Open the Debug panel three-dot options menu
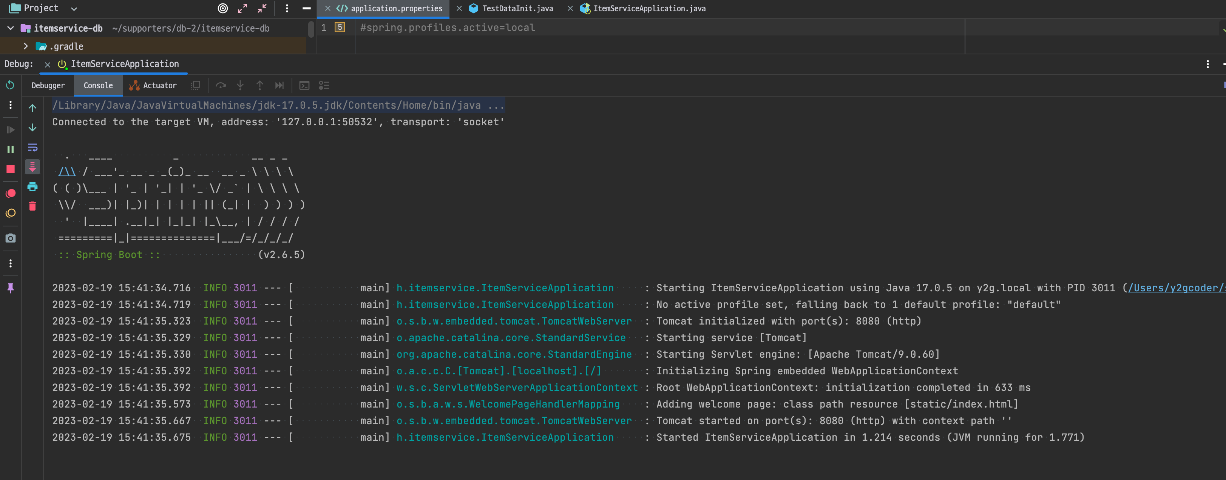Viewport: 1226px width, 480px height. pos(1207,64)
